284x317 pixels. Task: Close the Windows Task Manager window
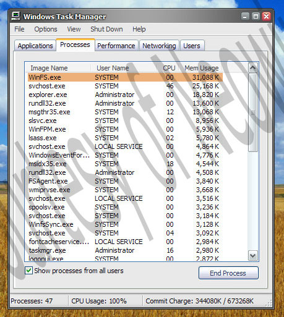(267, 16)
